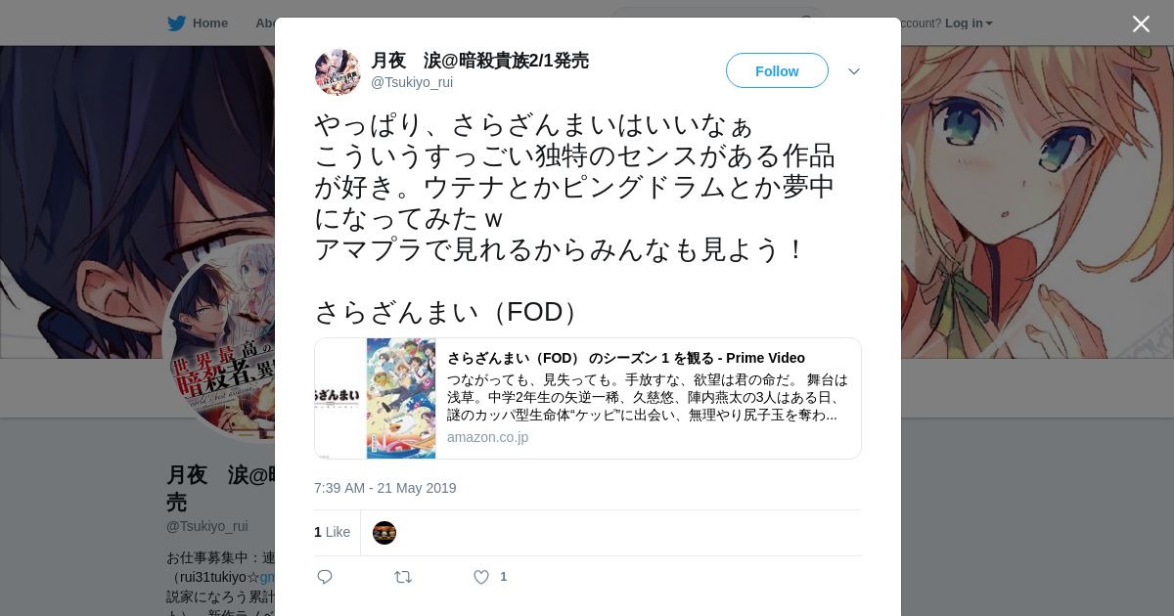Open the tweet author's avatar picture
This screenshot has height=616, width=1174.
pos(338,71)
